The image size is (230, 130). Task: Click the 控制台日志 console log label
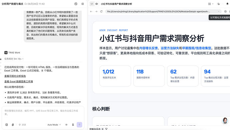coord(95,129)
